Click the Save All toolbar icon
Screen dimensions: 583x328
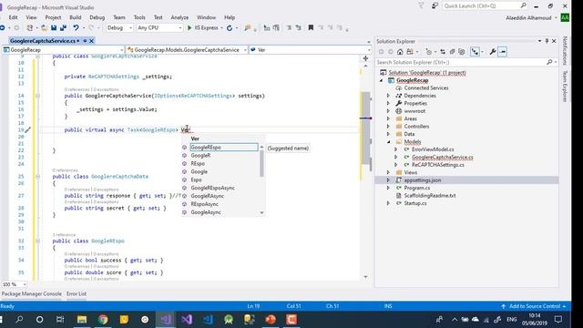click(63, 28)
